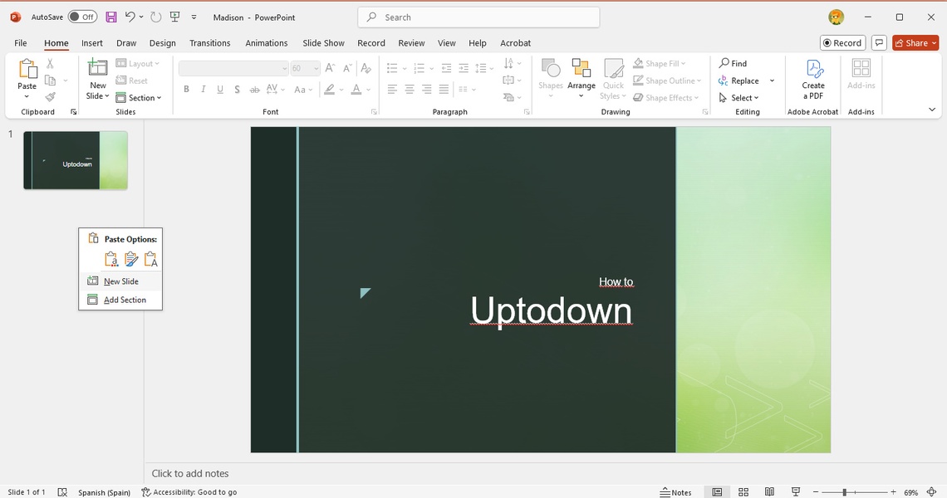Click the Share button
This screenshot has height=498, width=947.
click(x=915, y=43)
